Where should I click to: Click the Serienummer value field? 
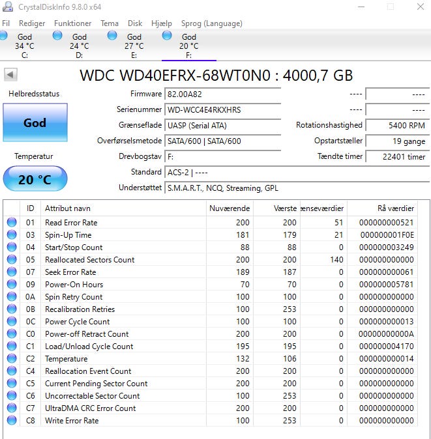pos(222,109)
